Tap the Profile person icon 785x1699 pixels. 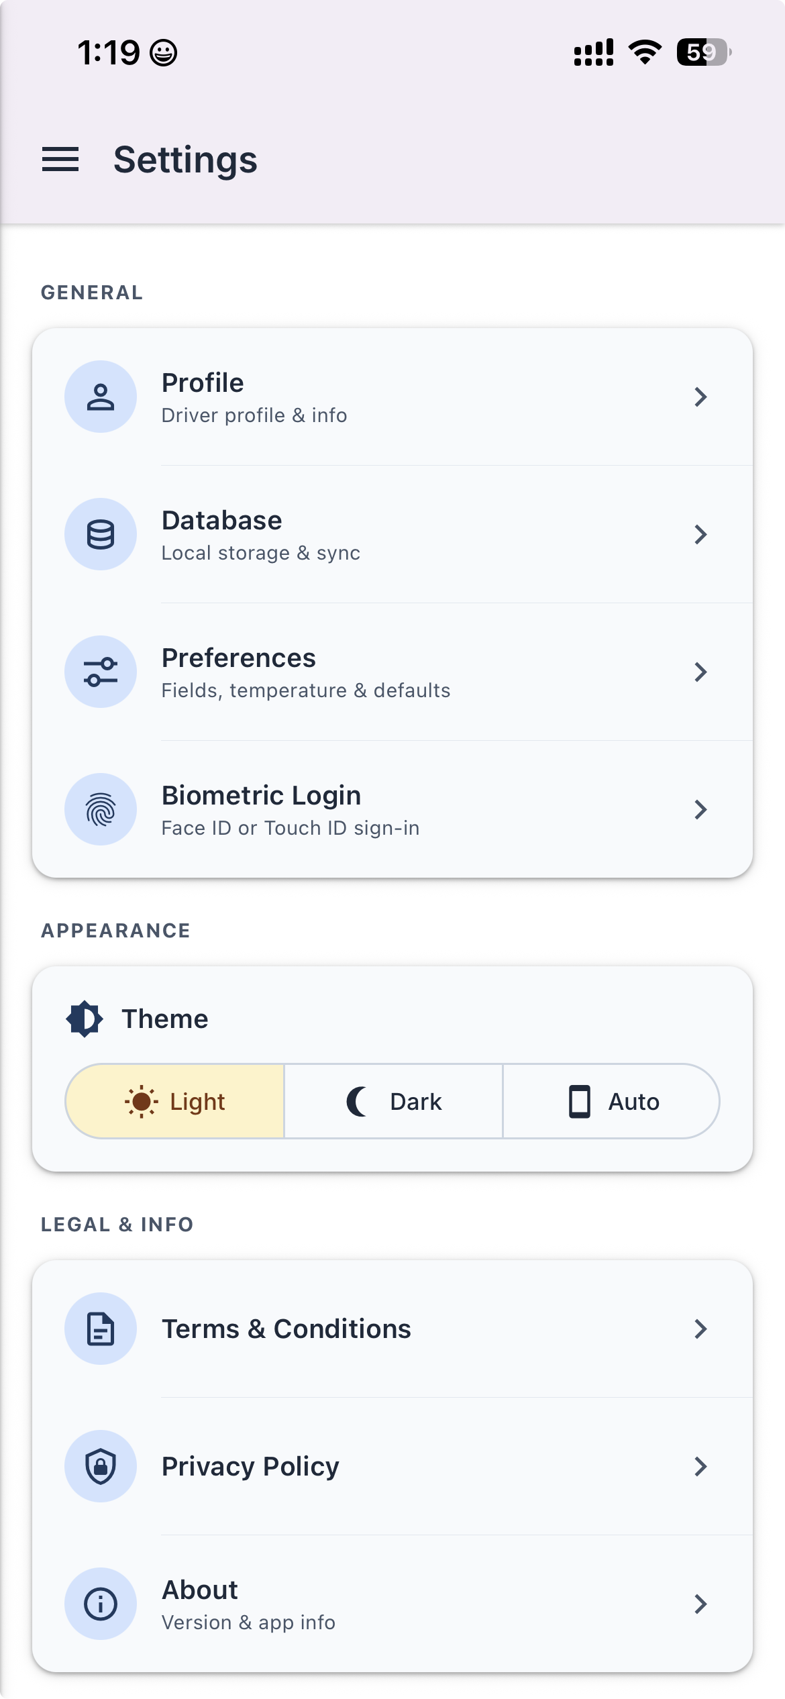(x=101, y=397)
